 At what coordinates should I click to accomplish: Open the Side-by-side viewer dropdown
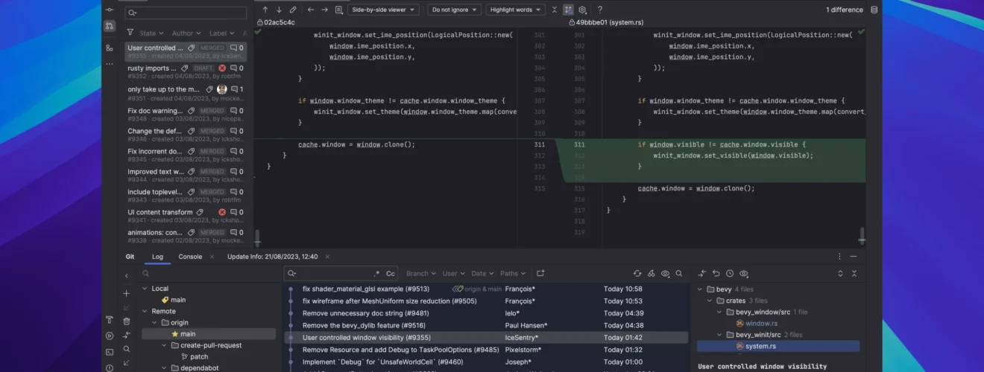click(x=383, y=10)
